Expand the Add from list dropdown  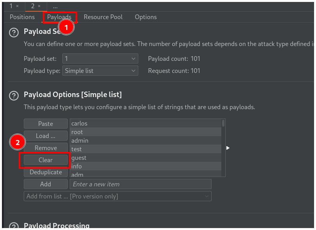pos(117,196)
